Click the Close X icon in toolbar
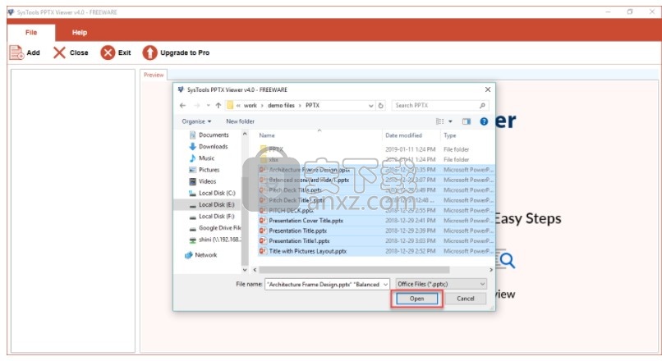 [59, 53]
